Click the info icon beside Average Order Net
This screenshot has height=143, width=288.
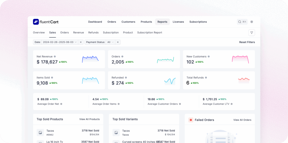click(x=61, y=104)
